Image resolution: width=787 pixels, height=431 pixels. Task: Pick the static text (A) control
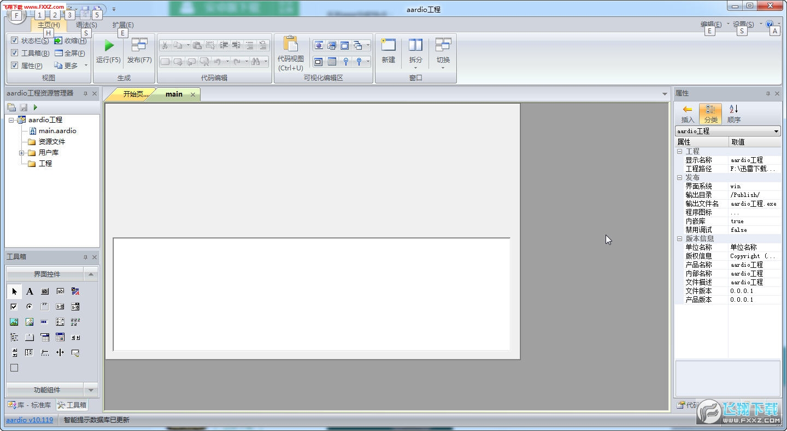coord(30,291)
